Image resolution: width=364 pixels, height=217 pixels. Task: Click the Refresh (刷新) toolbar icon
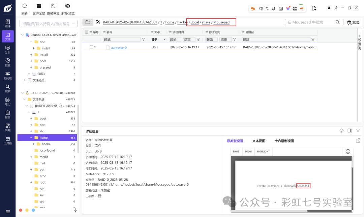point(24,6)
